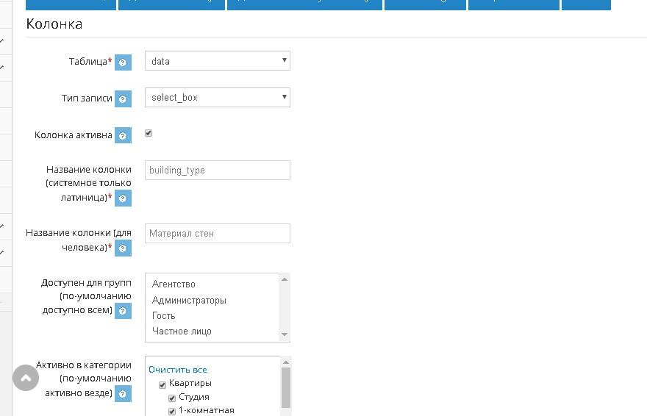647x416 pixels.
Task: Uncheck the 1-комнатная category checkbox
Action: click(x=172, y=412)
